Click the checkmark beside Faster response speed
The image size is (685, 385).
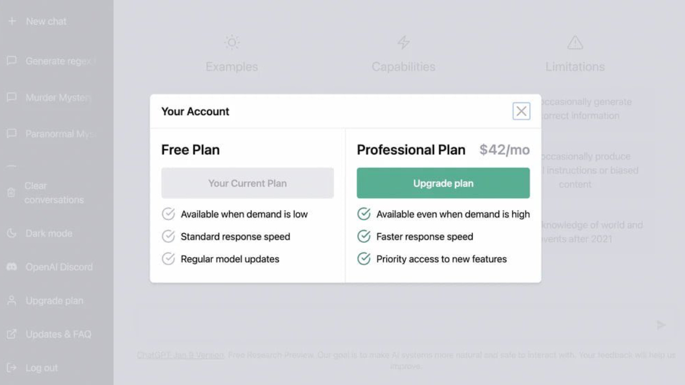click(x=364, y=236)
